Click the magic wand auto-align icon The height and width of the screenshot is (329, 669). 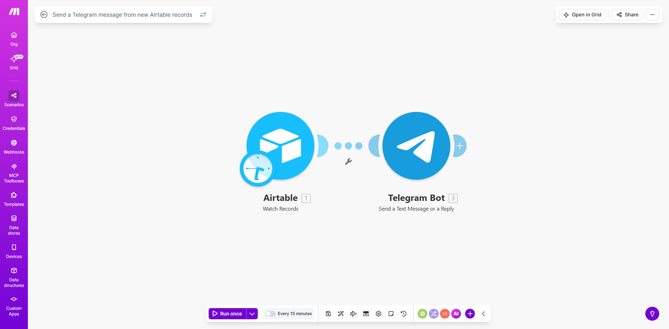tap(341, 314)
